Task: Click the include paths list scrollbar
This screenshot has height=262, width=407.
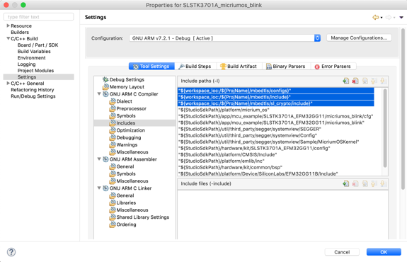Action: (385, 128)
